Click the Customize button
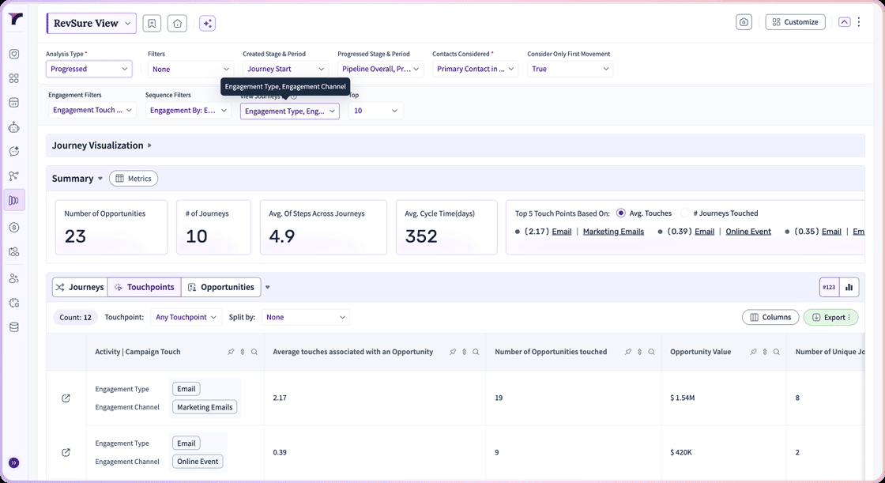Image resolution: width=885 pixels, height=483 pixels. (x=795, y=22)
